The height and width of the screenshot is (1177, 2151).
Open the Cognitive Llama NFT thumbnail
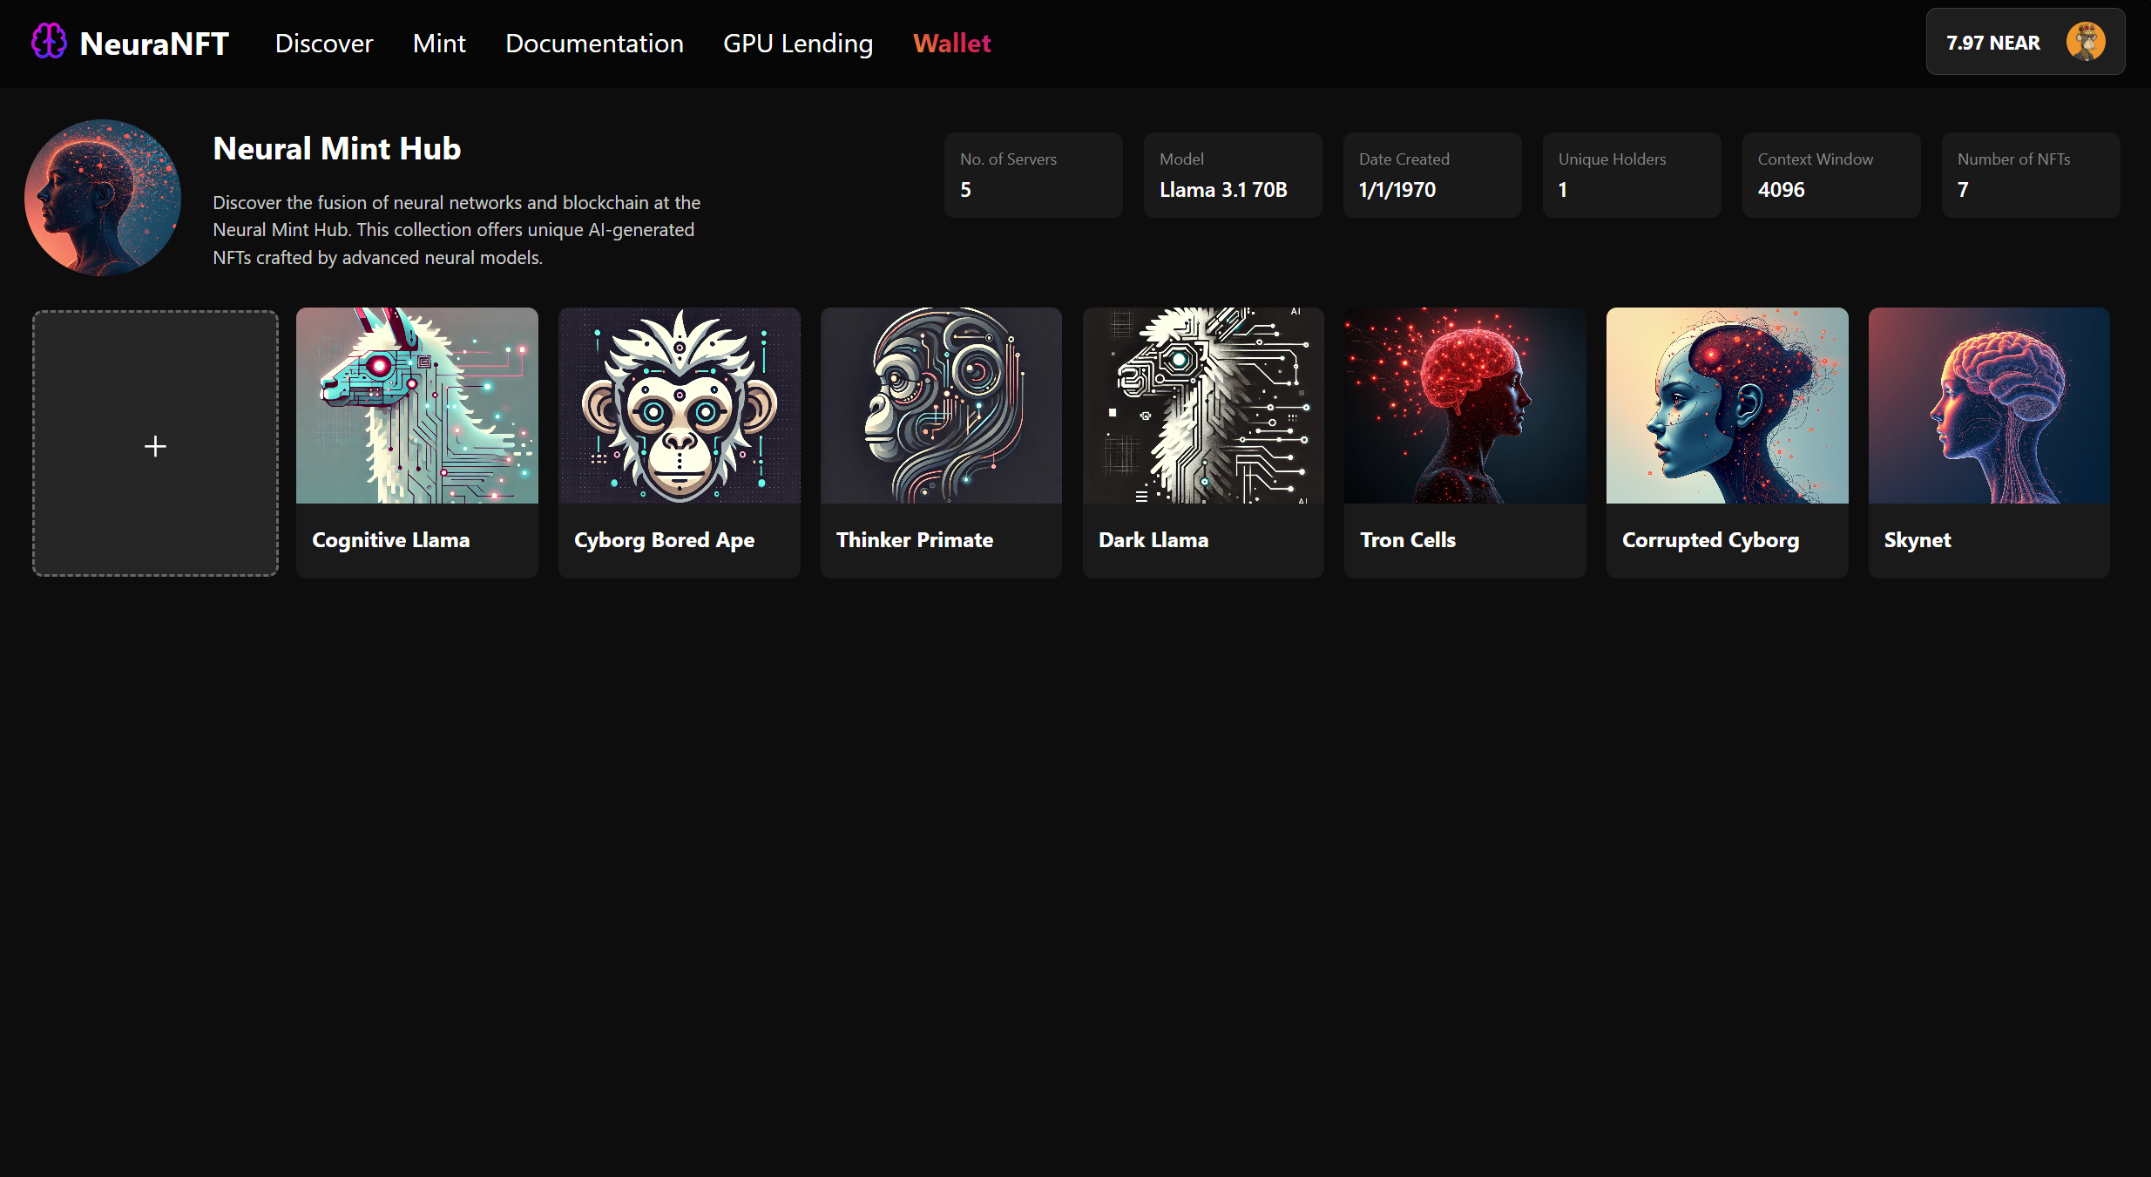click(416, 406)
